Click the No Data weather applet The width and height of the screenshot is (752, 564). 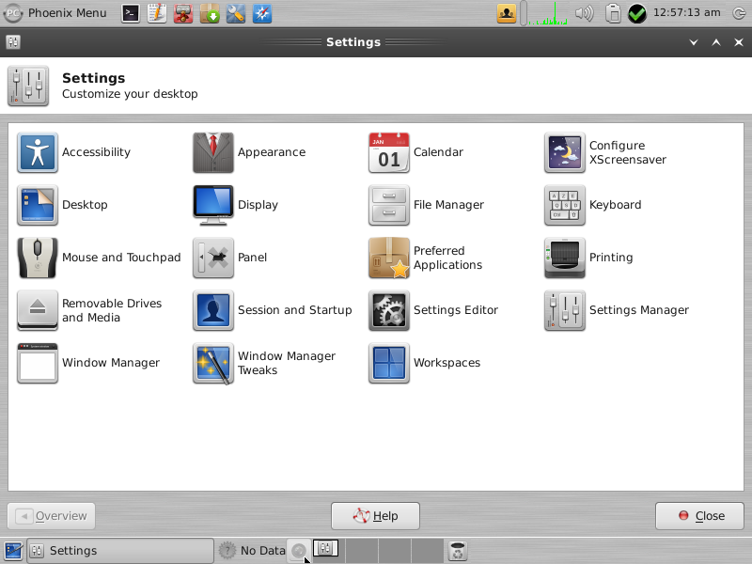[x=252, y=551]
